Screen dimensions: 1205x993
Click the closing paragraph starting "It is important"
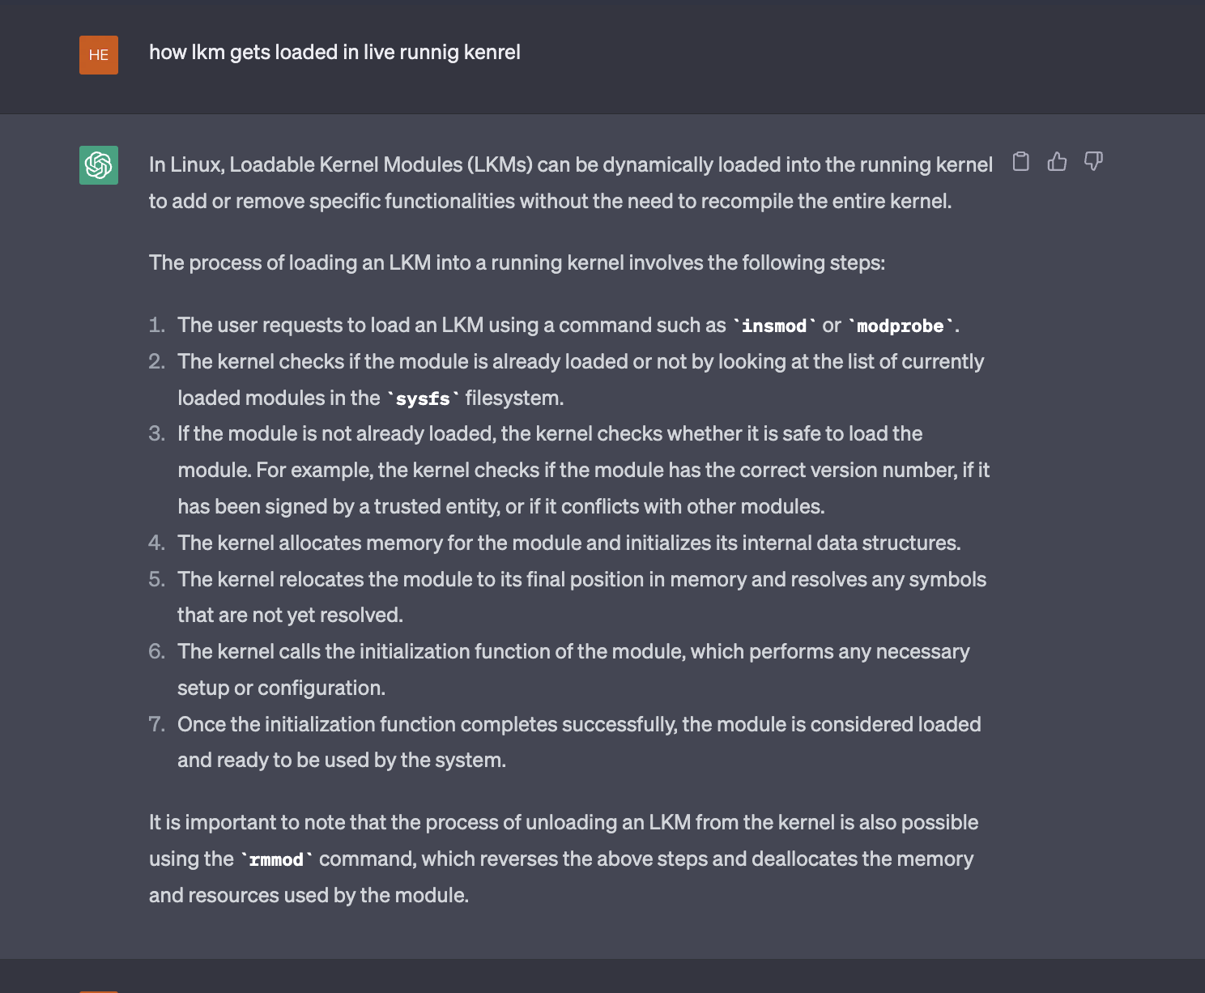click(564, 859)
